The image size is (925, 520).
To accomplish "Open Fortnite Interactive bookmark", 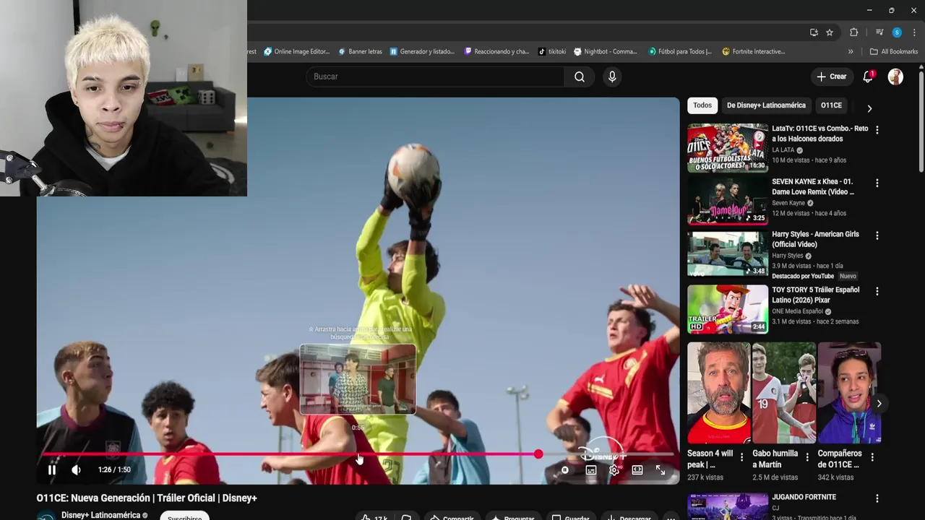I will [754, 51].
